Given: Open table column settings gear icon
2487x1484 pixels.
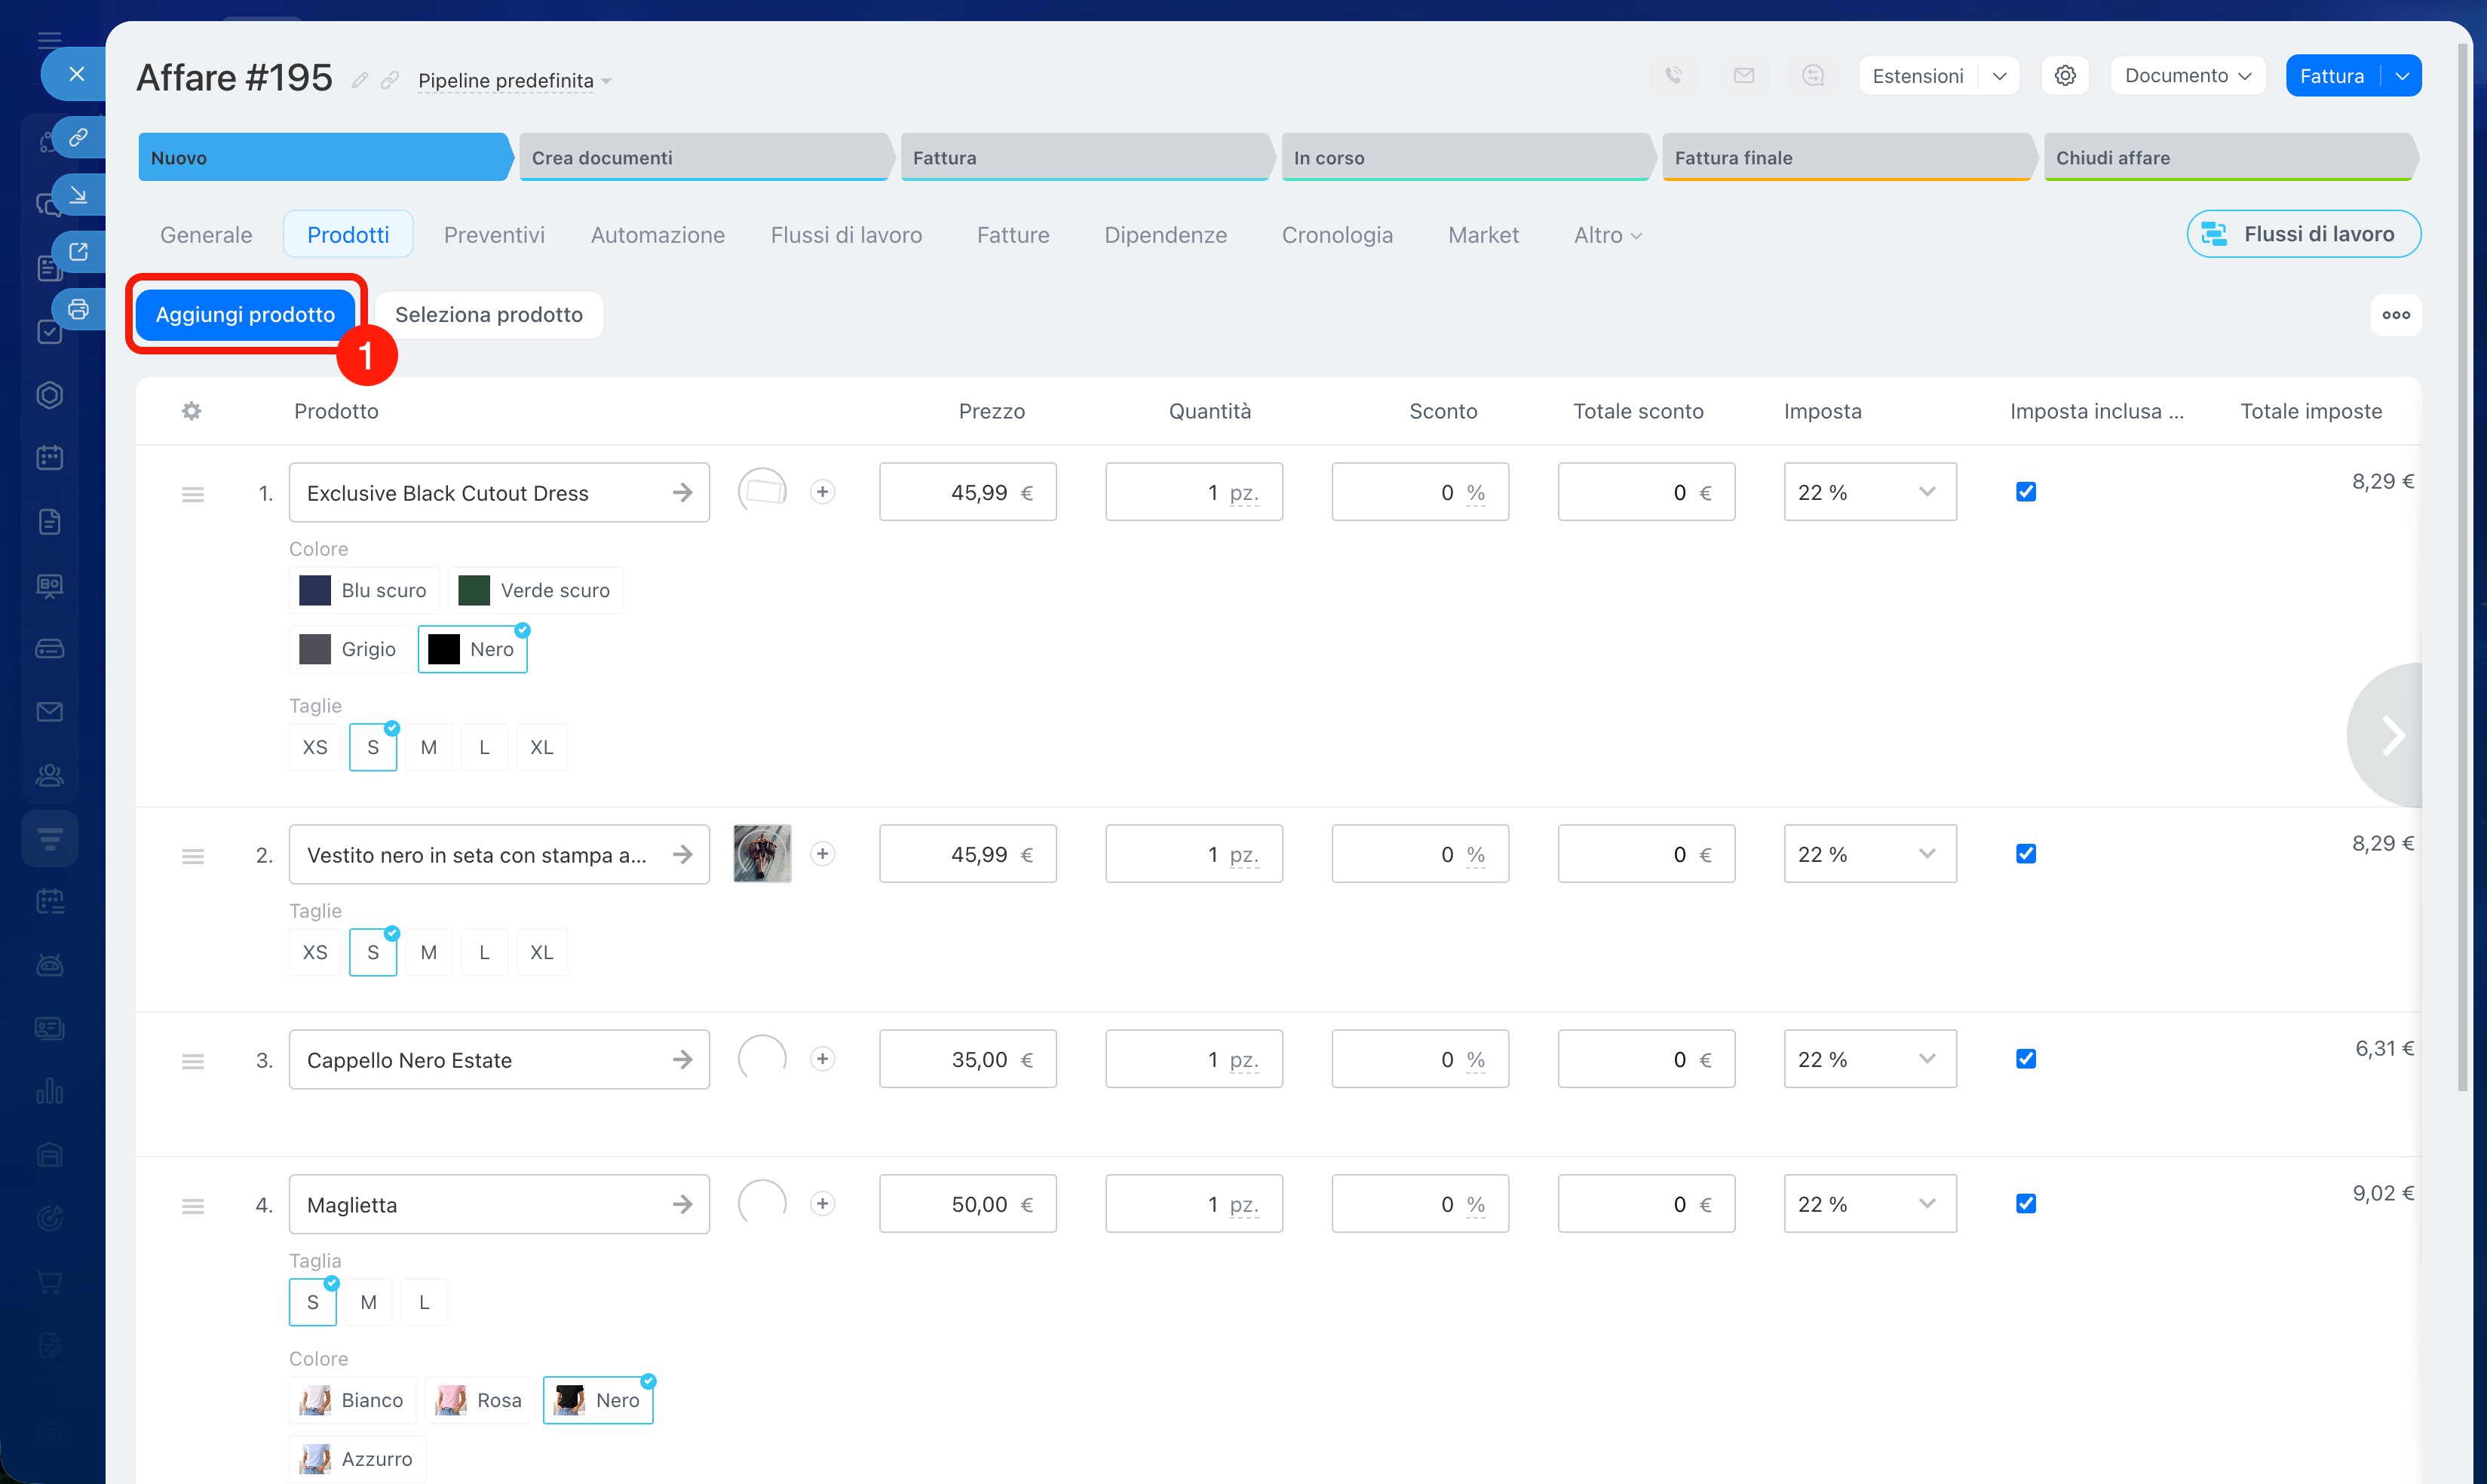Looking at the screenshot, I should [x=191, y=411].
